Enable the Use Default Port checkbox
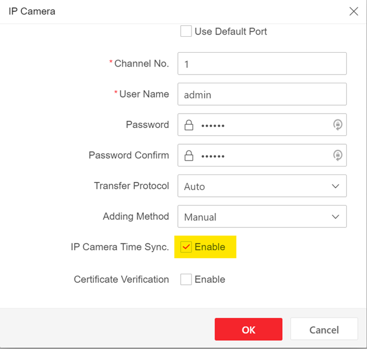This screenshot has width=367, height=349. (x=186, y=32)
